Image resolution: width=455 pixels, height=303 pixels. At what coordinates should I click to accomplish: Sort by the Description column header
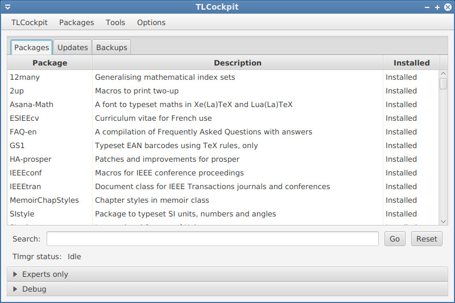coord(237,63)
